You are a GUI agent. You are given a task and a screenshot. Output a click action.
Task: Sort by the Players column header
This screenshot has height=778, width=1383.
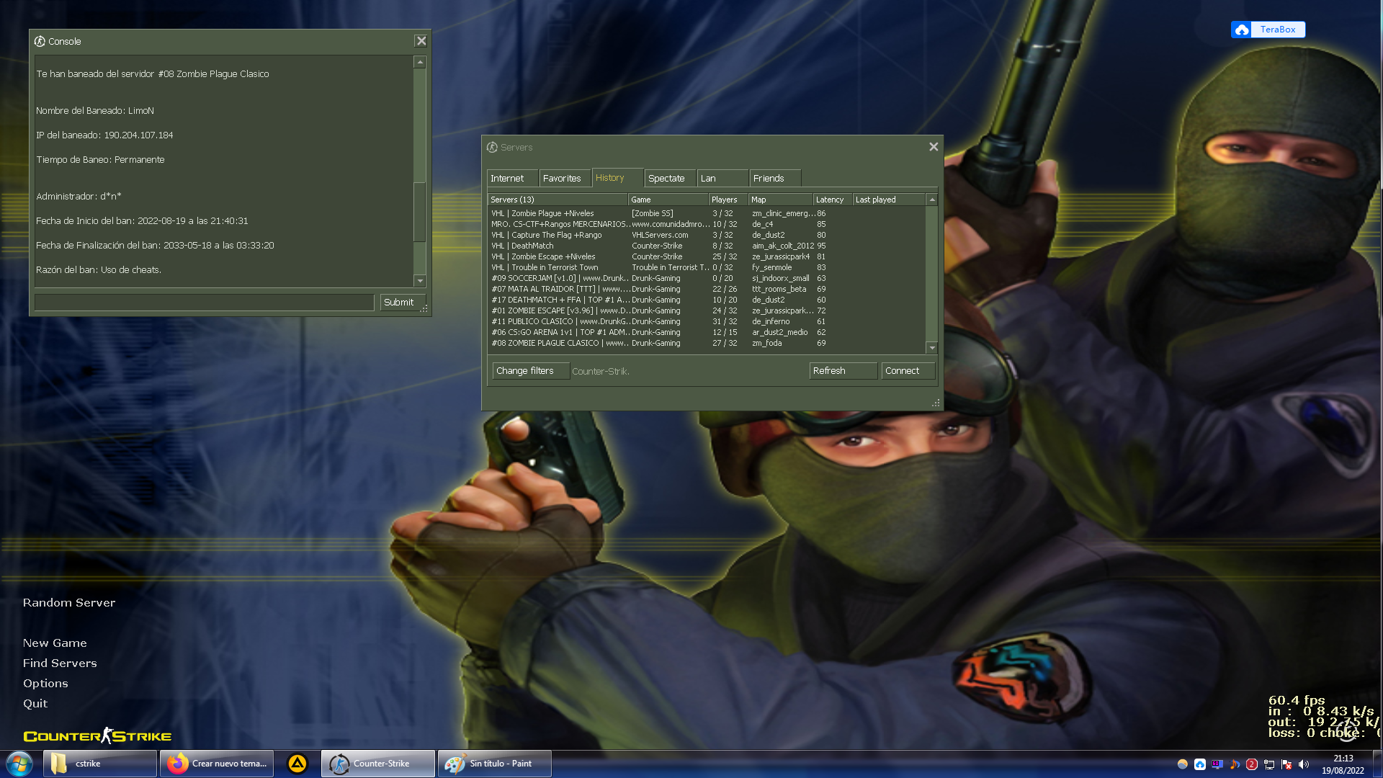point(728,200)
